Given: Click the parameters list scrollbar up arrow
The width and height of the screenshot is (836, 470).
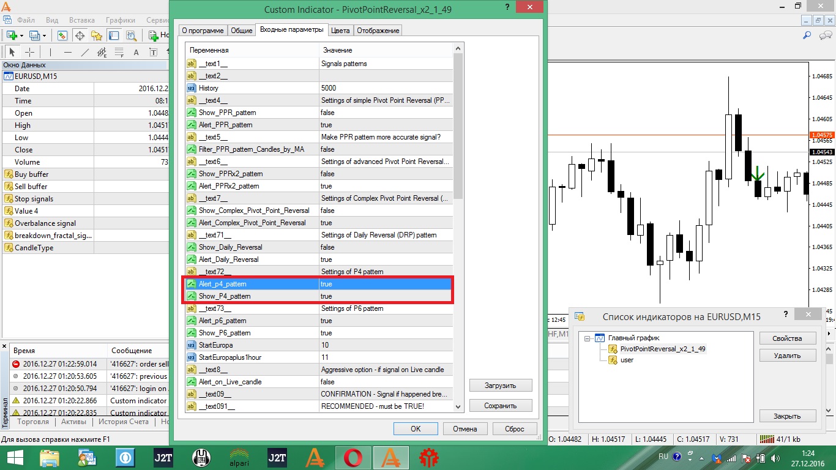Looking at the screenshot, I should tap(458, 48).
